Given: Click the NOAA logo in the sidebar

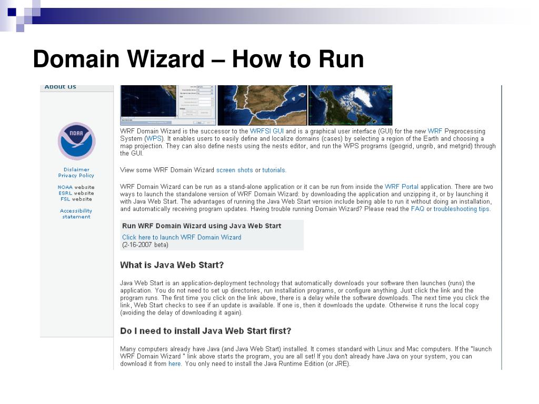Looking at the screenshot, I should (76, 141).
